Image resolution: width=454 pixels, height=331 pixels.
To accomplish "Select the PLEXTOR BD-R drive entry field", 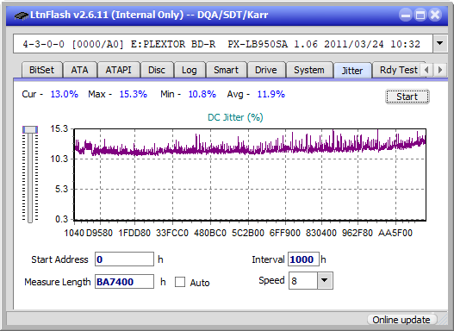I will pos(223,44).
